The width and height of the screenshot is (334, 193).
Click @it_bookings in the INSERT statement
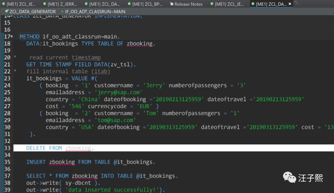133,162
